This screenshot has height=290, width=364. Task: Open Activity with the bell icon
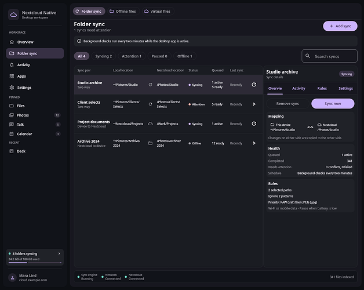point(35,65)
